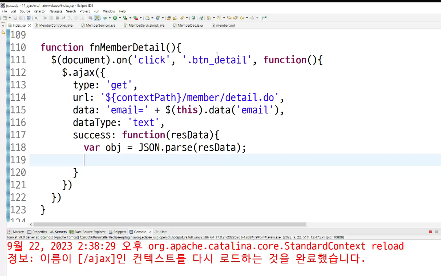The width and height of the screenshot is (441, 276).
Task: Open the Coverage dropdown arrow
Action: 130,18
